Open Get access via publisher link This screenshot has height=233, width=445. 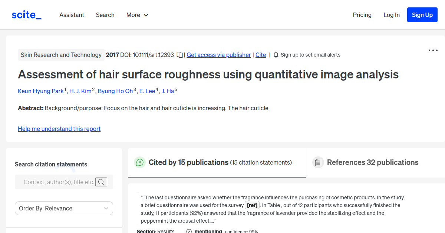click(x=218, y=55)
